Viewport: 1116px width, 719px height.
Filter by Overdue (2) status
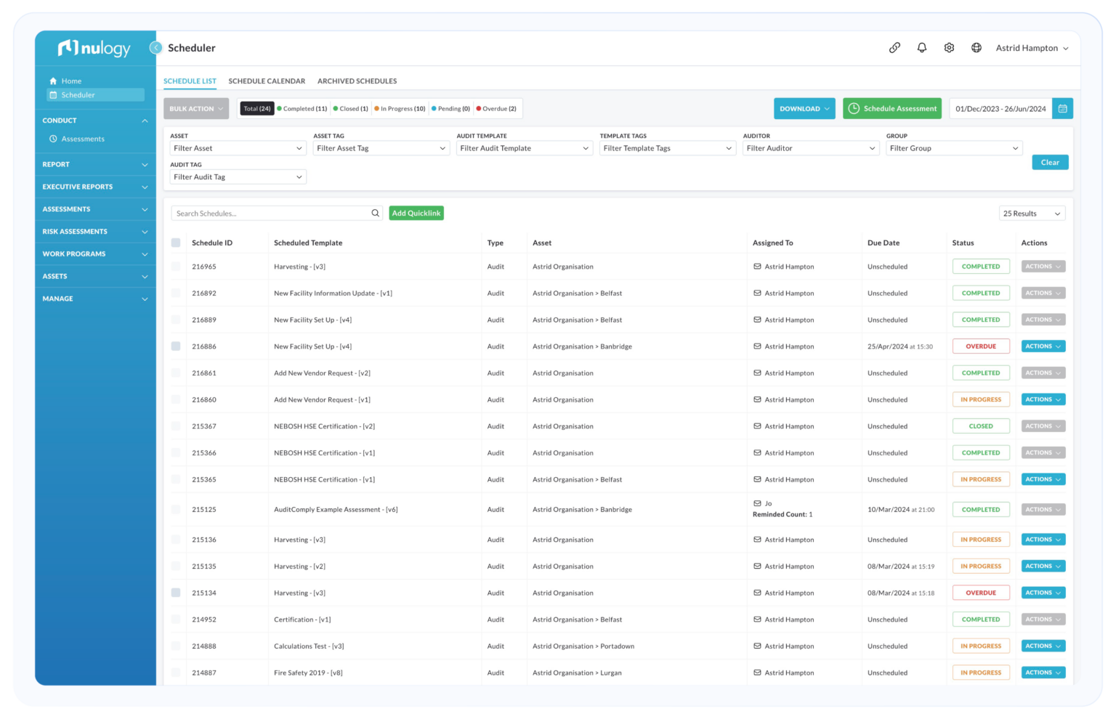497,109
